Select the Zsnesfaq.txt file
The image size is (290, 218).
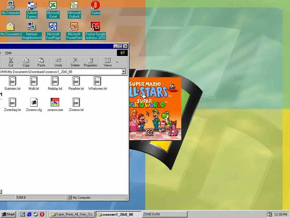pos(12,104)
